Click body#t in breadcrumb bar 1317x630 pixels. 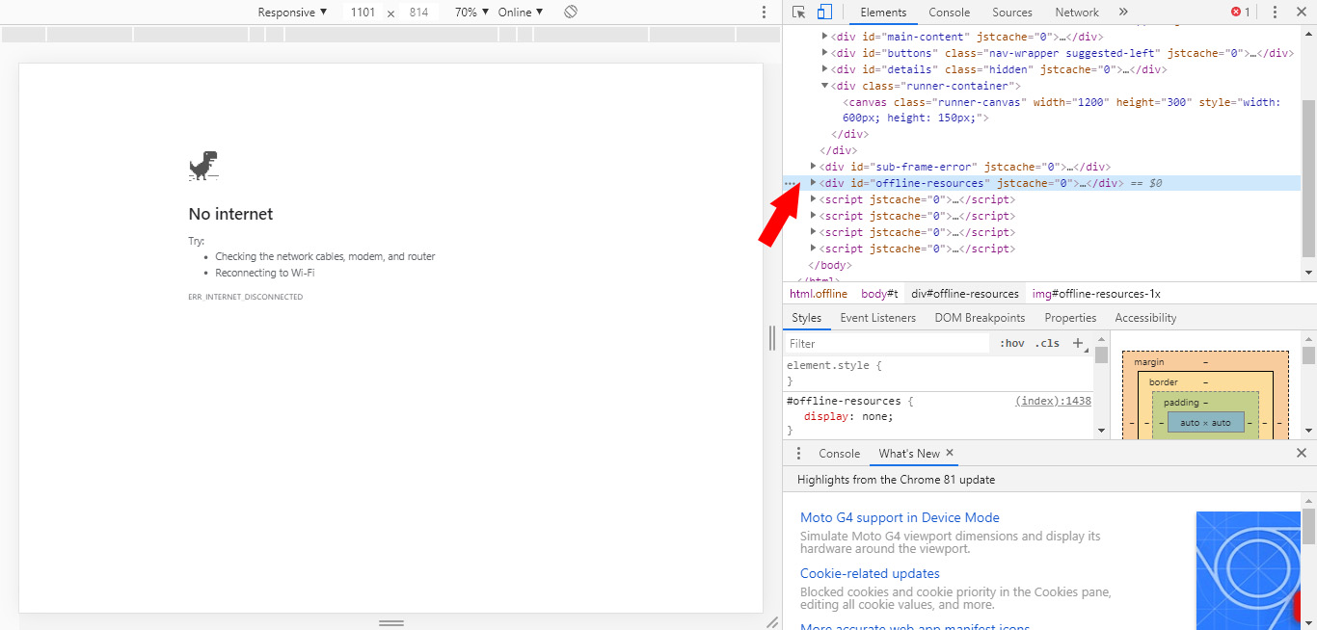click(879, 294)
